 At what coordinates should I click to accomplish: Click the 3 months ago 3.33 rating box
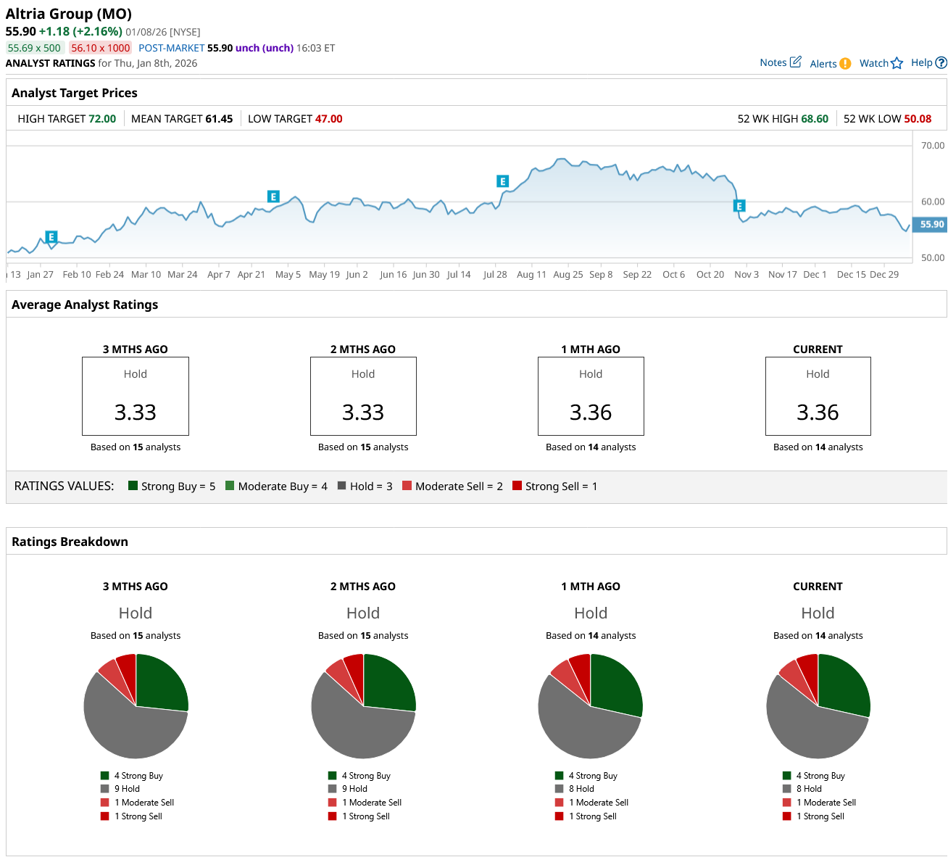click(x=136, y=396)
